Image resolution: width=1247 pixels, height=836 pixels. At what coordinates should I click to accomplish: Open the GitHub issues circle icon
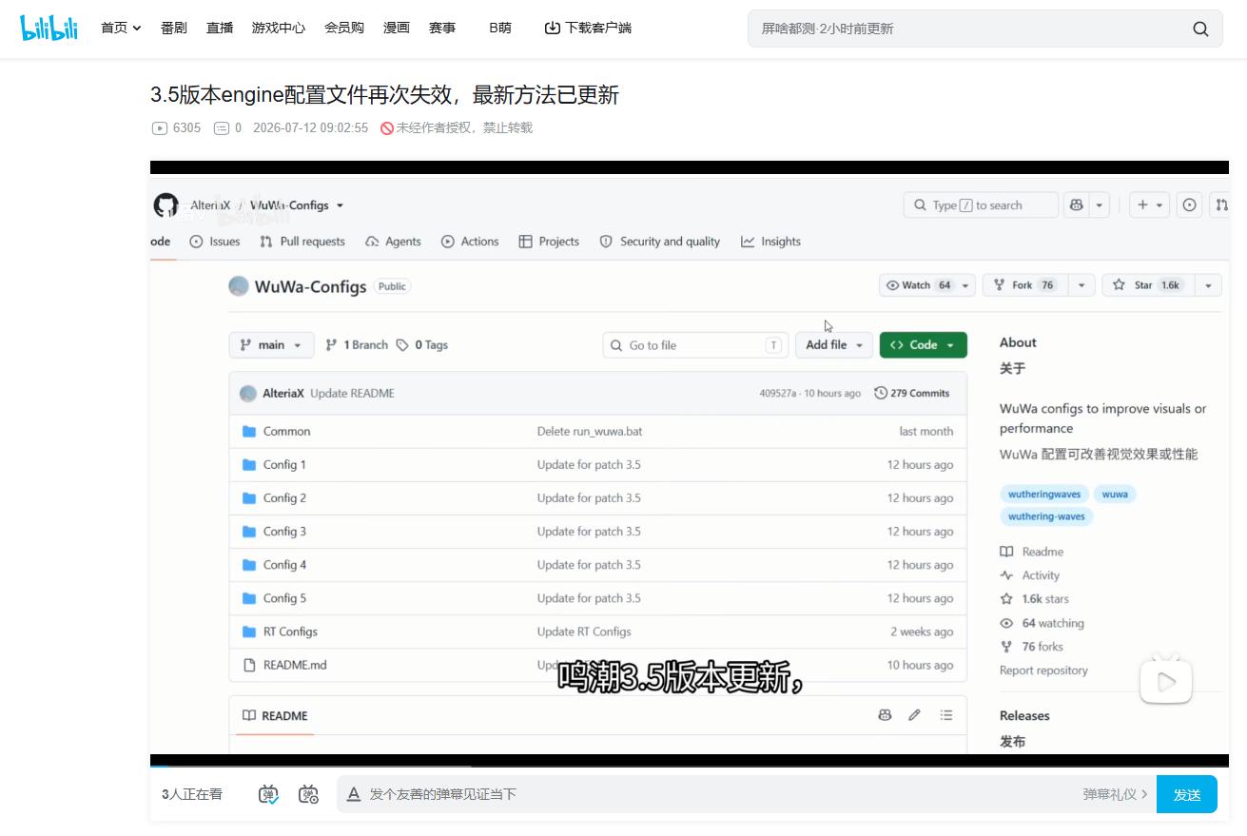pos(1189,205)
